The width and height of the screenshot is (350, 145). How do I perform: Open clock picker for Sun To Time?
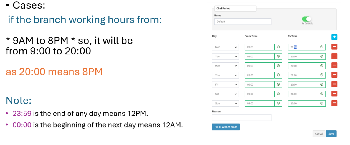point(322,103)
